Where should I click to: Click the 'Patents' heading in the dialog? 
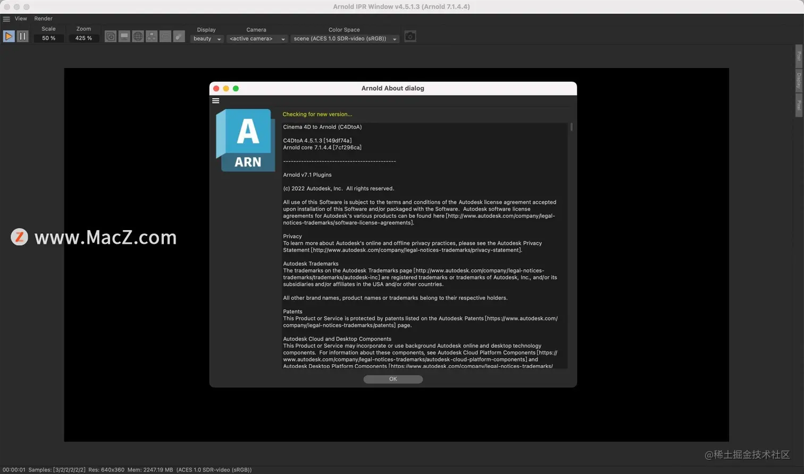click(292, 312)
